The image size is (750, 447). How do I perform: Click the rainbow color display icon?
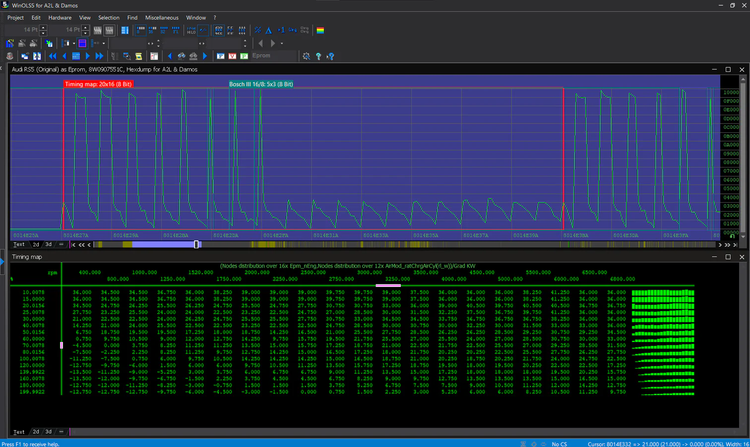click(320, 30)
